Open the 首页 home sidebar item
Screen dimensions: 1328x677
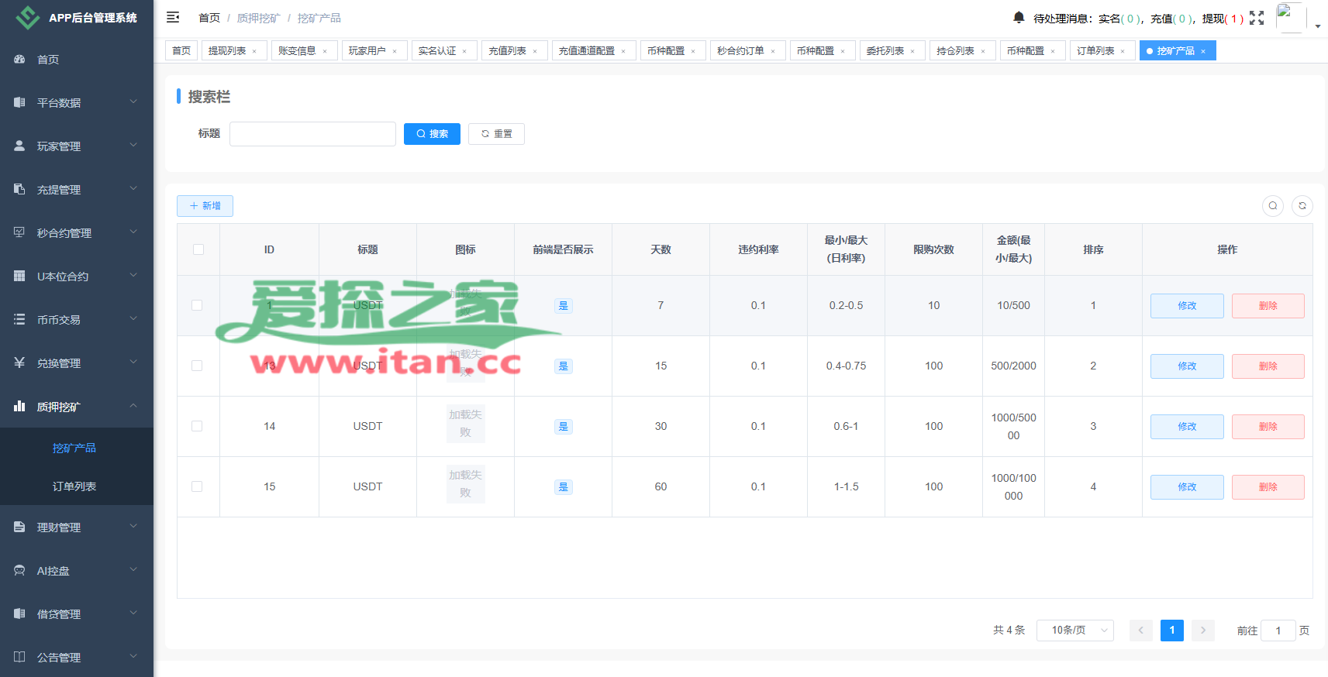48,60
